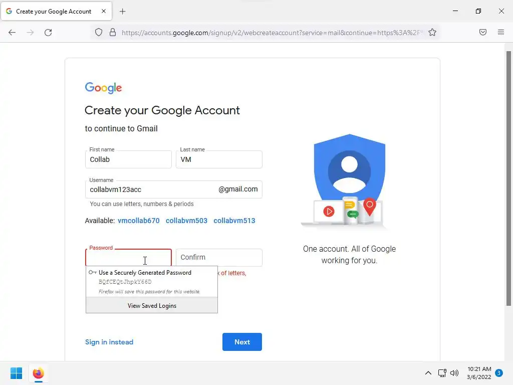This screenshot has height=385, width=513.
Task: Show hidden tray icons chevron
Action: click(x=428, y=373)
